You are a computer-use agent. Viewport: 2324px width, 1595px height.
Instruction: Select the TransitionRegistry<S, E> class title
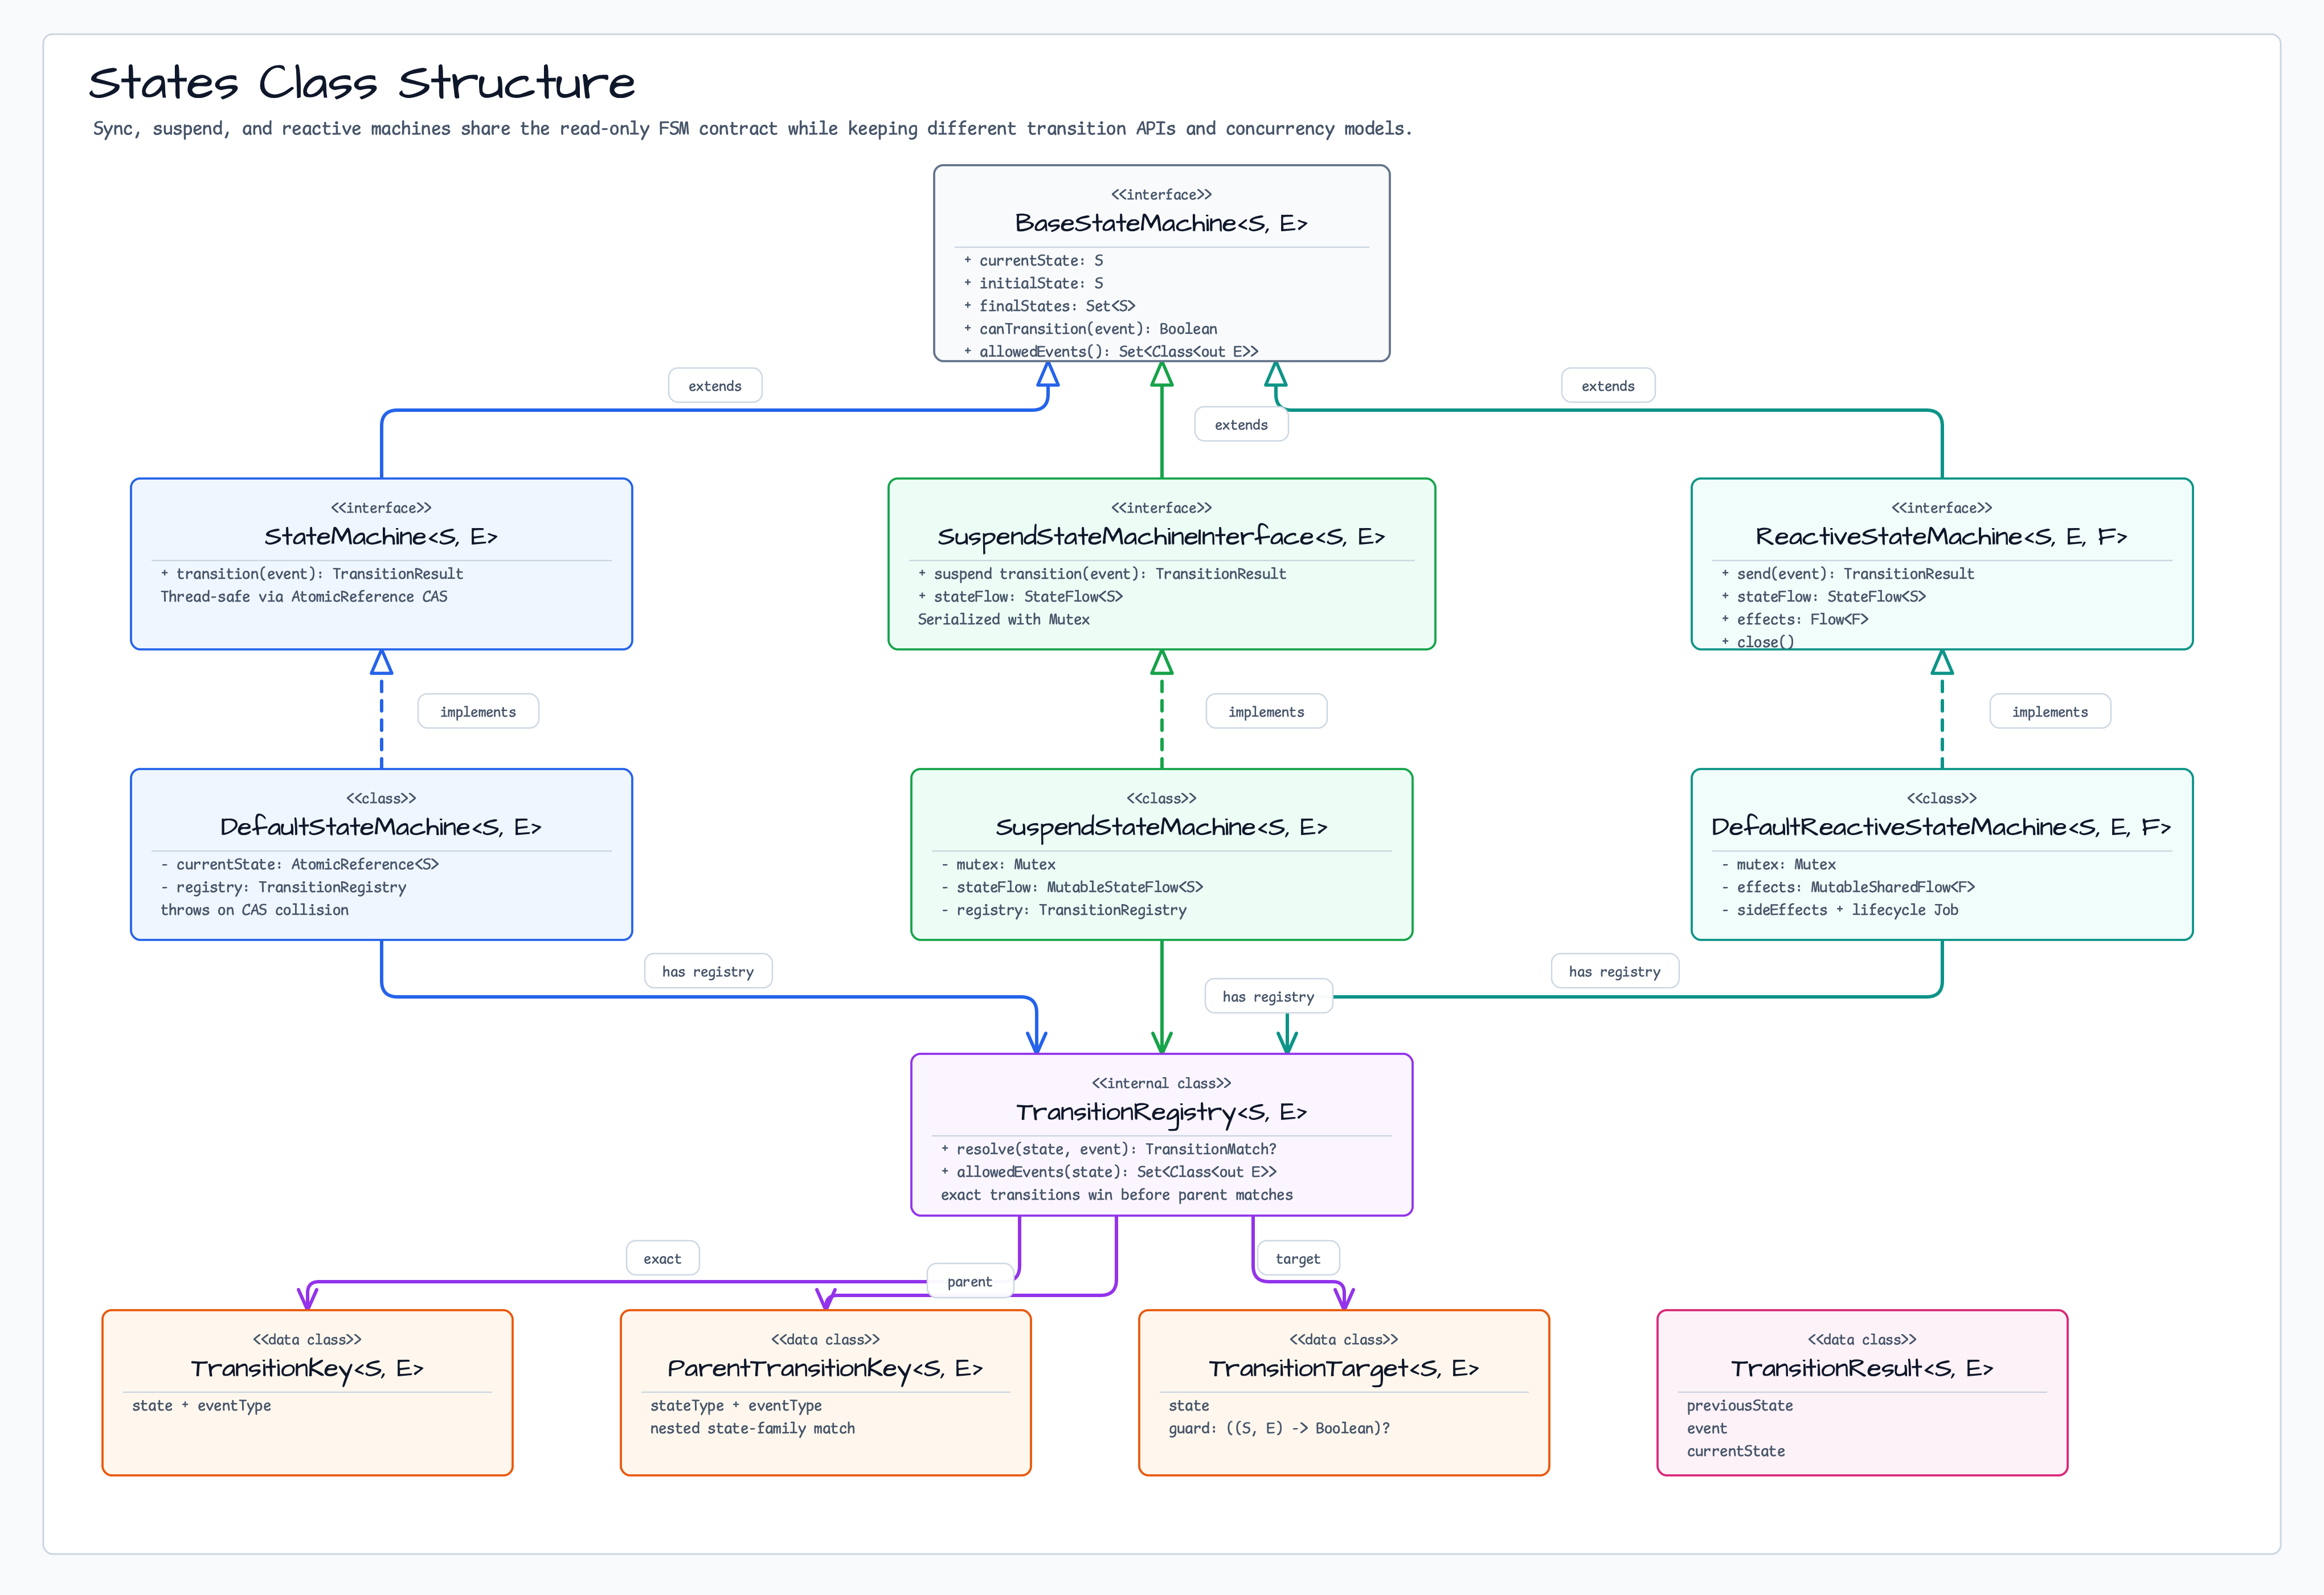pos(1161,1113)
